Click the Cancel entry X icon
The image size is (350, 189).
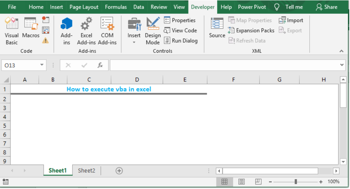pos(68,65)
